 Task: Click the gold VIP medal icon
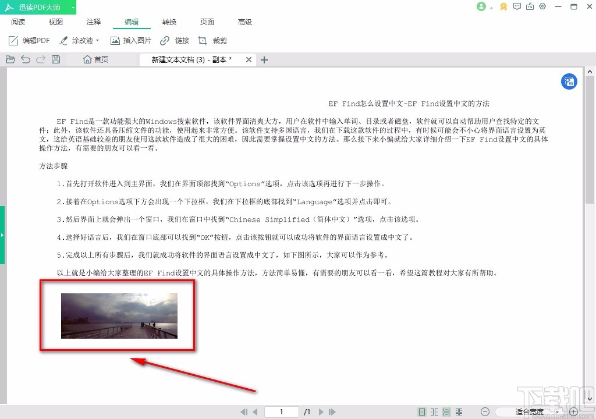pyautogui.click(x=503, y=6)
